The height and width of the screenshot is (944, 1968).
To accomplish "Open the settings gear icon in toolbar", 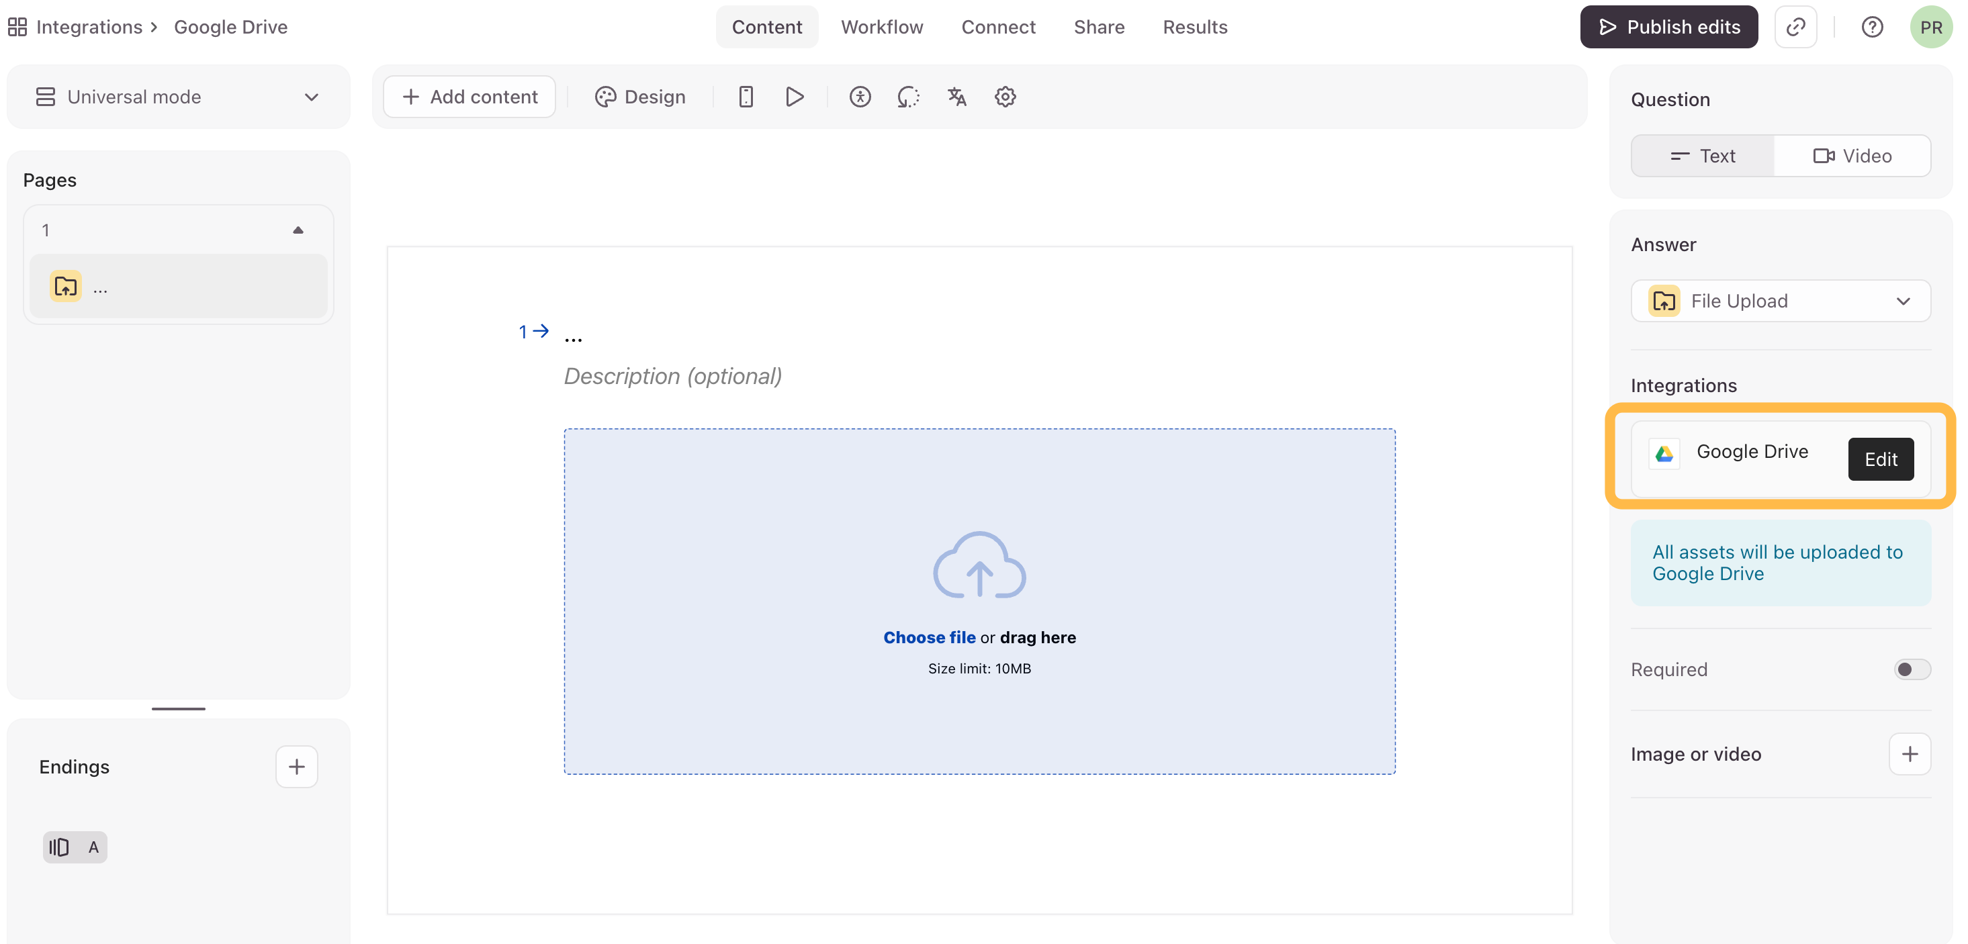I will tap(1005, 97).
